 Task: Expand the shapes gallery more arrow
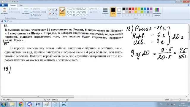click(88, 15)
